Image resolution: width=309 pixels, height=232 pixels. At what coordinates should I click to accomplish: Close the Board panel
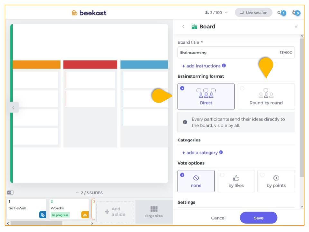click(296, 27)
